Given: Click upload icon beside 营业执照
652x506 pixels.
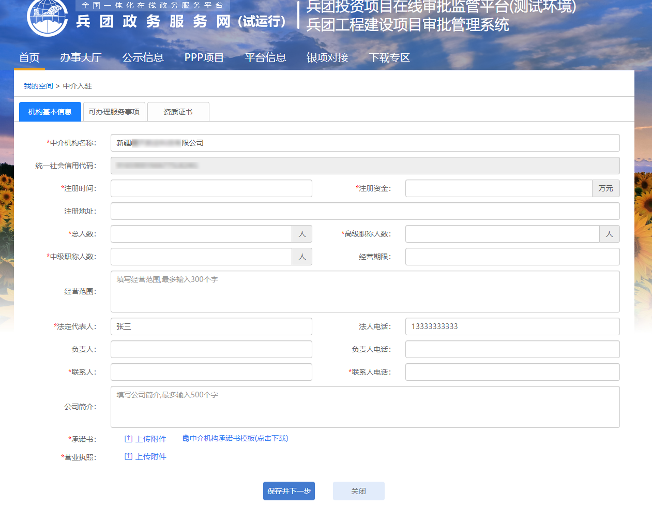Looking at the screenshot, I should click(x=129, y=456).
